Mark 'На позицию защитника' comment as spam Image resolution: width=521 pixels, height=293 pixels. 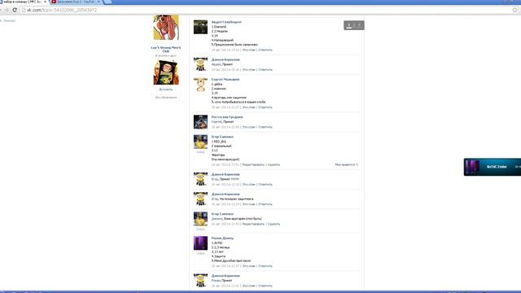(x=249, y=204)
